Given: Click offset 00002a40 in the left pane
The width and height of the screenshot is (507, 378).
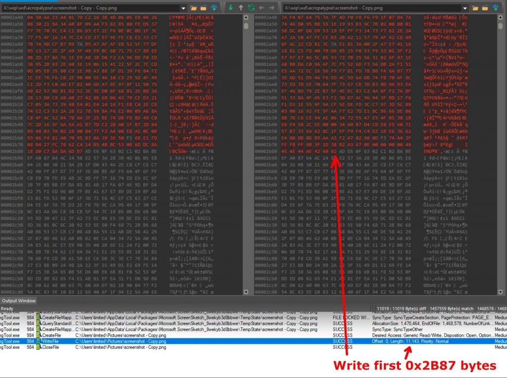Looking at the screenshot, I should (x=13, y=17).
